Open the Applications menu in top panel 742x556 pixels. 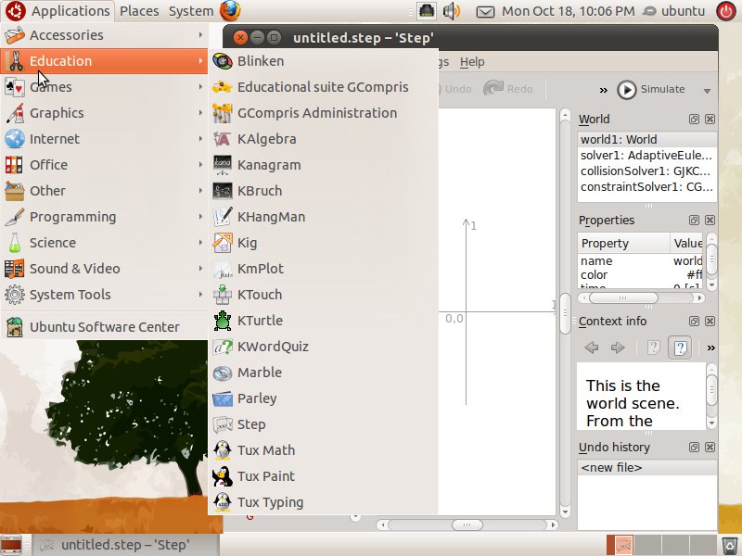click(58, 11)
